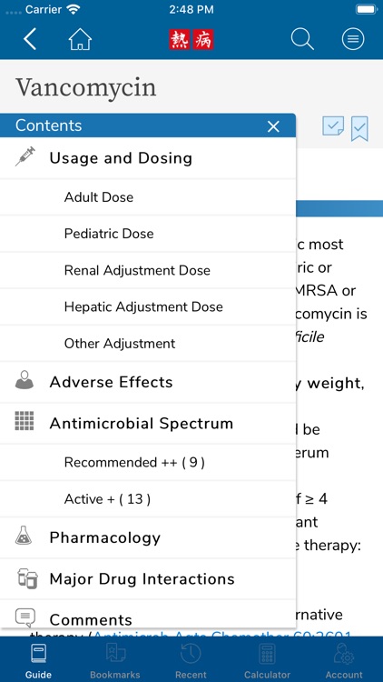The width and height of the screenshot is (383, 682).
Task: Add a note with note icon
Action: [333, 126]
